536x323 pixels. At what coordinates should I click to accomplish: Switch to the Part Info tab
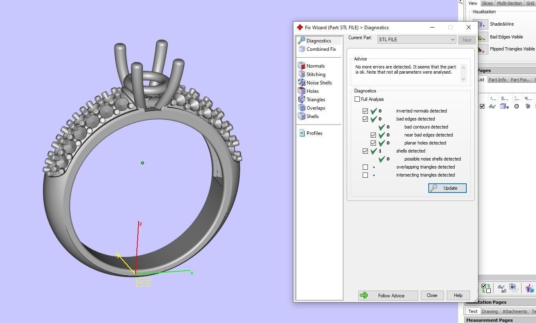(497, 80)
